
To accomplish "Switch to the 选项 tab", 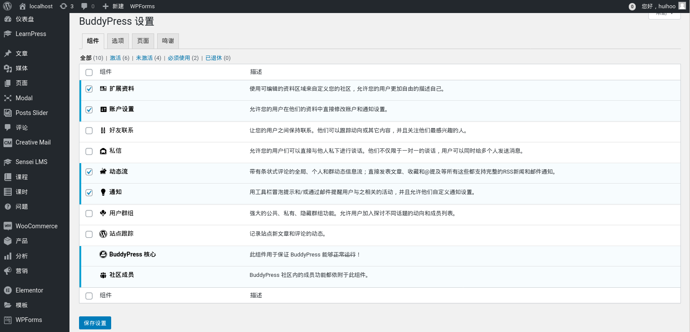I will 118,41.
